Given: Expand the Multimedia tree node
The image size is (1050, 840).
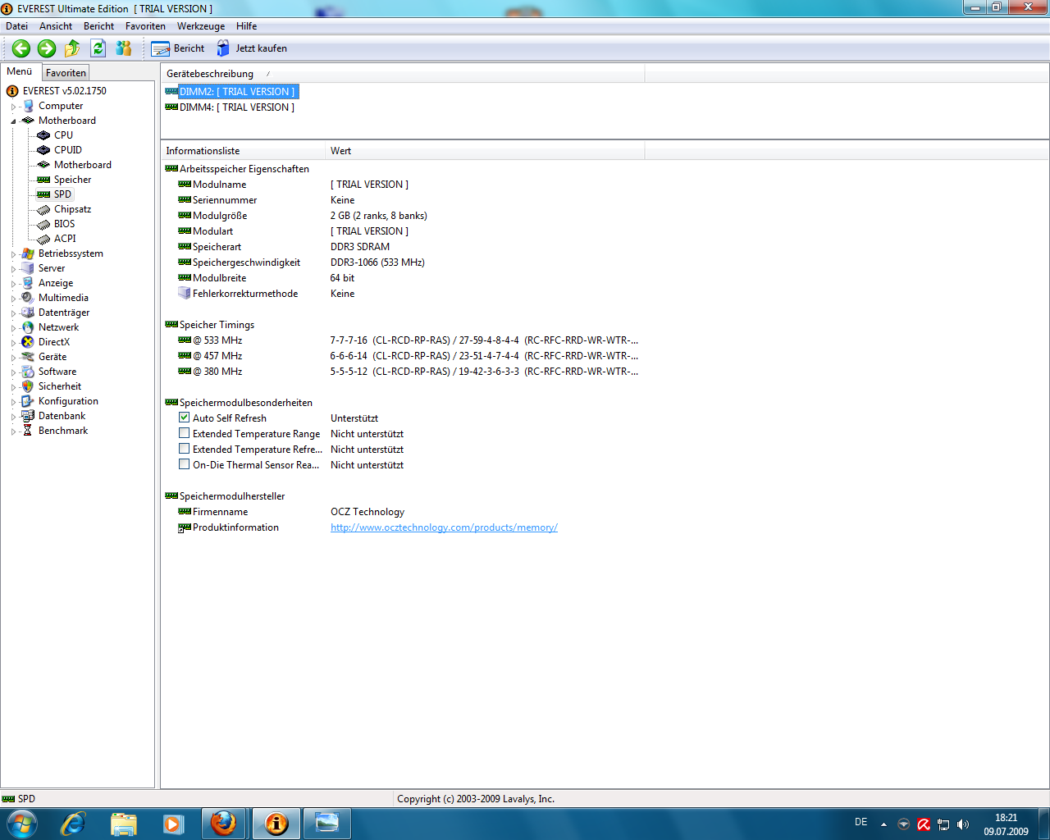Looking at the screenshot, I should pos(13,299).
